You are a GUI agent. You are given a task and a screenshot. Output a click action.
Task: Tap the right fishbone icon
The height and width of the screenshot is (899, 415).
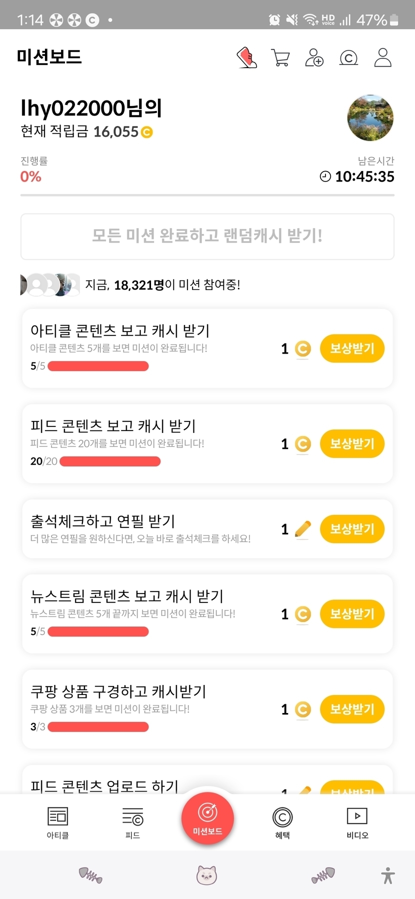(323, 875)
